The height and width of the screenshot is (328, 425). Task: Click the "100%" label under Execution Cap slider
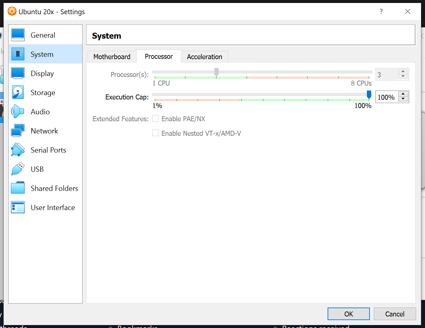coord(363,106)
